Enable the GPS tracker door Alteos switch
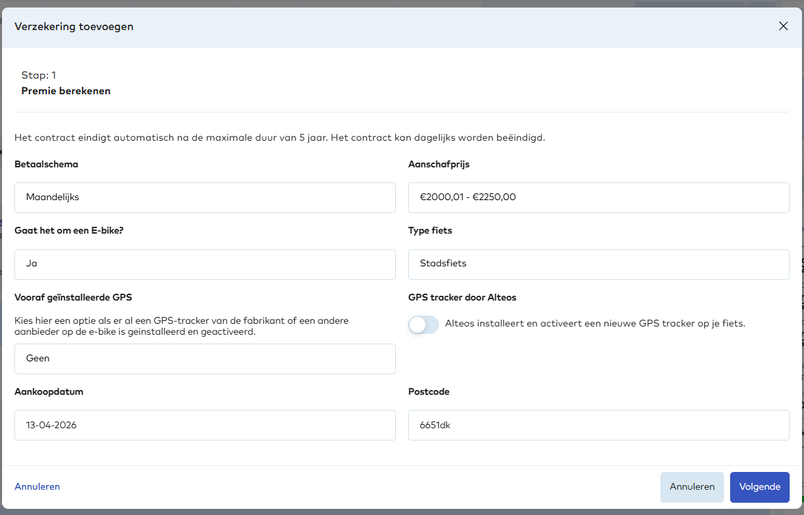 click(423, 324)
